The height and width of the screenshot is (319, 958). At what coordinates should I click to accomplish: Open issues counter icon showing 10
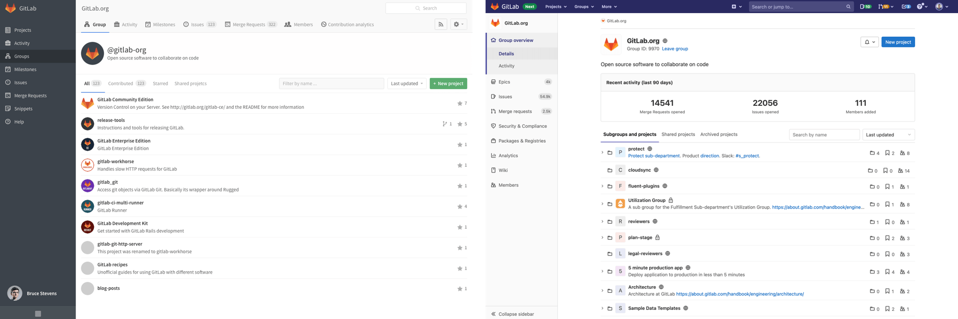[x=865, y=7]
